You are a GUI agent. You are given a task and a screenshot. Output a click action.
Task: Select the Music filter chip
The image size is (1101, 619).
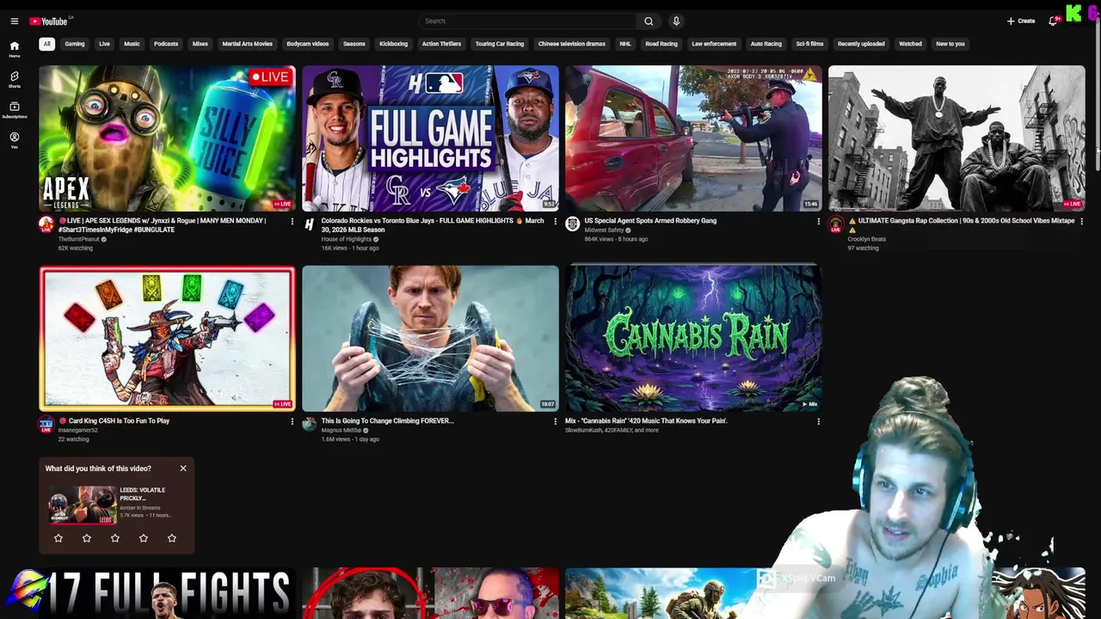132,44
